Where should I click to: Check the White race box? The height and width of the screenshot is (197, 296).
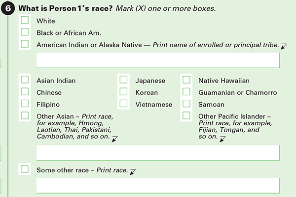point(25,21)
